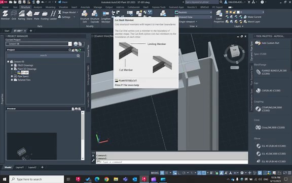292x183 pixels.
Task: Open the Orthographic DWG side tab
Action: [x=88, y=75]
